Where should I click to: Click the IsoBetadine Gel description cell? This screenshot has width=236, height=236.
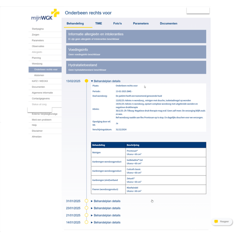coord(166,162)
